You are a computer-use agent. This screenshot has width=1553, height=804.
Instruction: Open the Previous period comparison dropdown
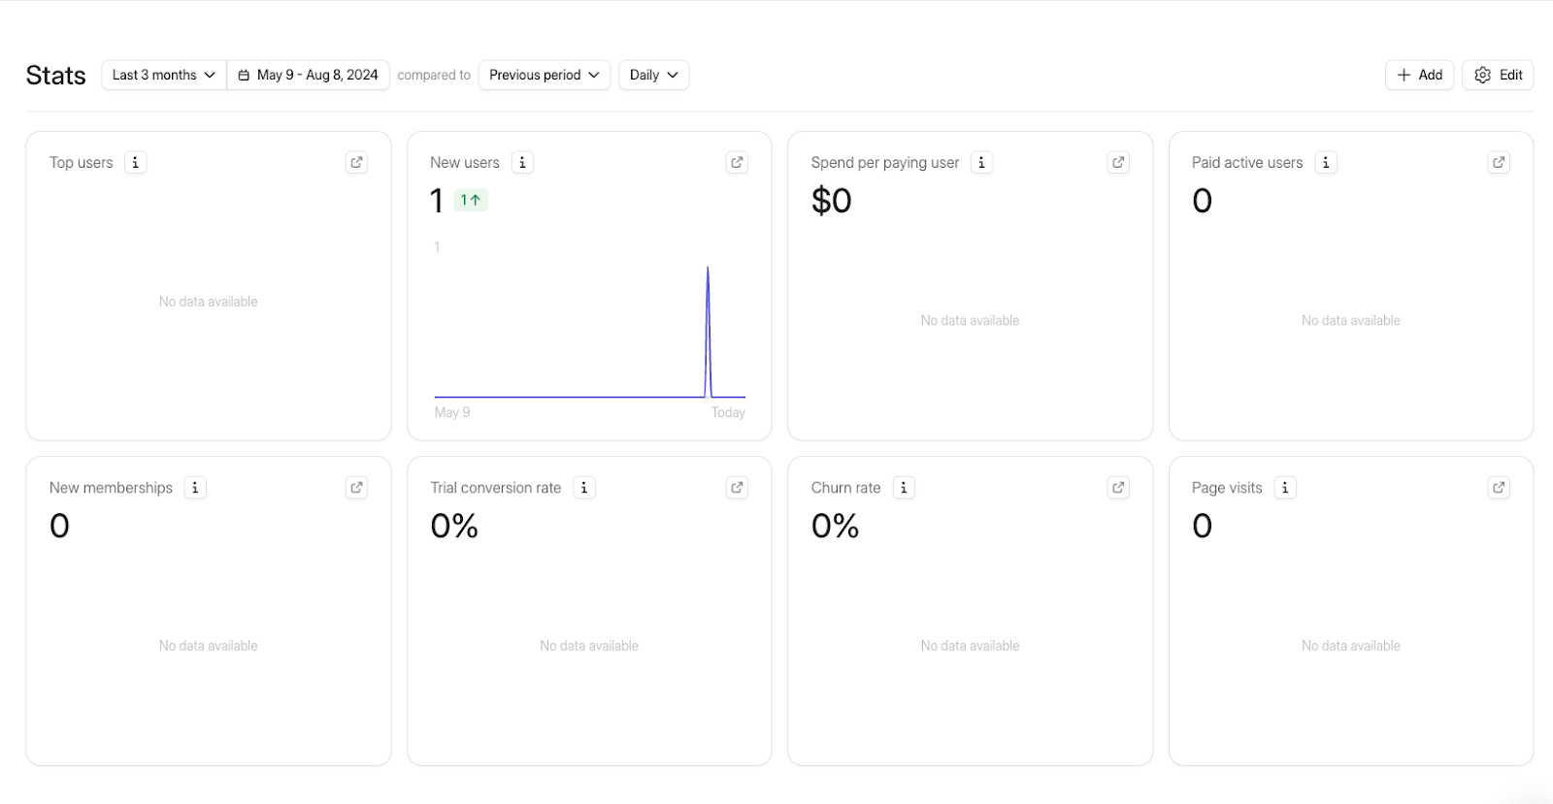(x=545, y=75)
